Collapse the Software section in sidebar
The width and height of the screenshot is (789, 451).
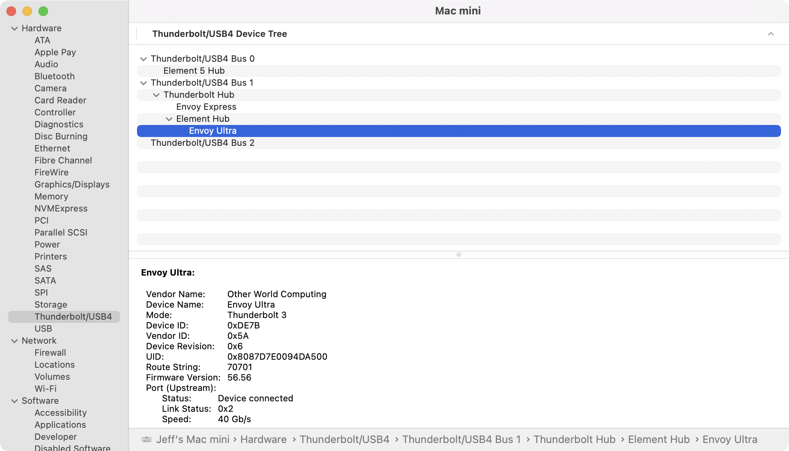14,401
